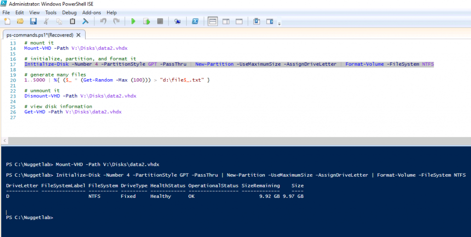Click OK operational status value
Image resolution: width=471 pixels, height=237 pixels.
[x=191, y=196]
